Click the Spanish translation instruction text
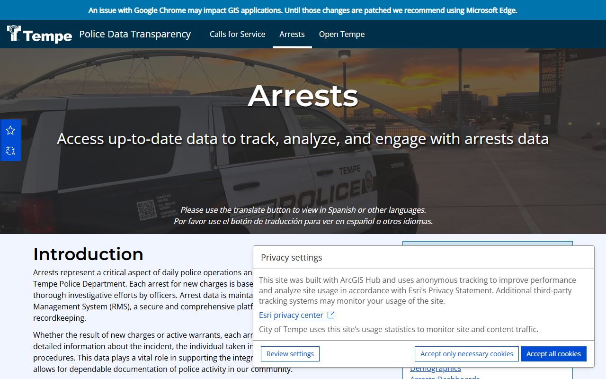The image size is (606, 379). tap(303, 221)
